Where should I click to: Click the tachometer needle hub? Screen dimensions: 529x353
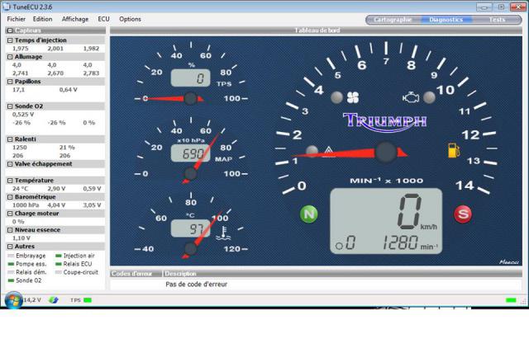(x=386, y=153)
